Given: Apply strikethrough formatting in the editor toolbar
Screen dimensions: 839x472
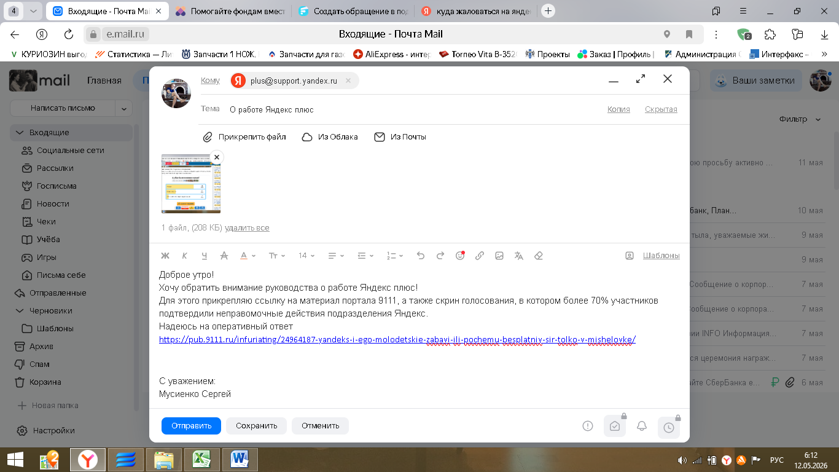Looking at the screenshot, I should (x=224, y=256).
